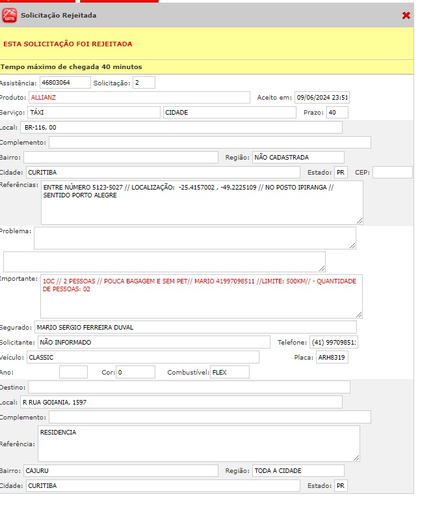Select the Solicitação number field
The height and width of the screenshot is (514, 446).
click(144, 83)
